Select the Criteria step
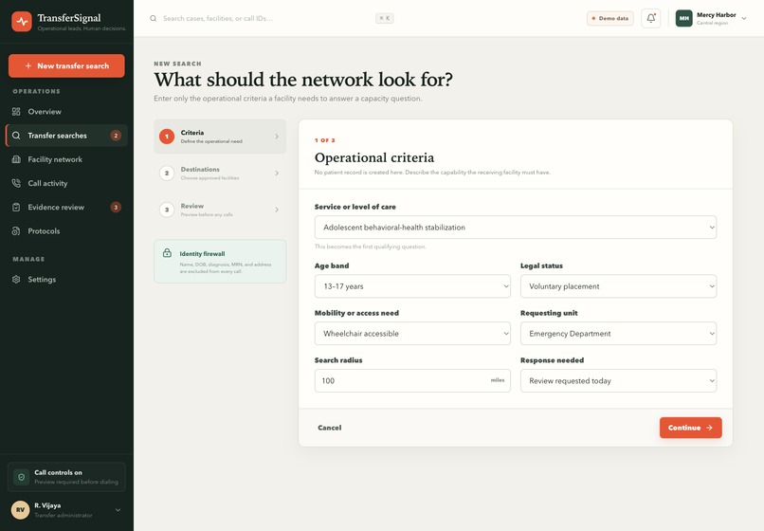Screen dimensions: 764x531 tap(220, 137)
